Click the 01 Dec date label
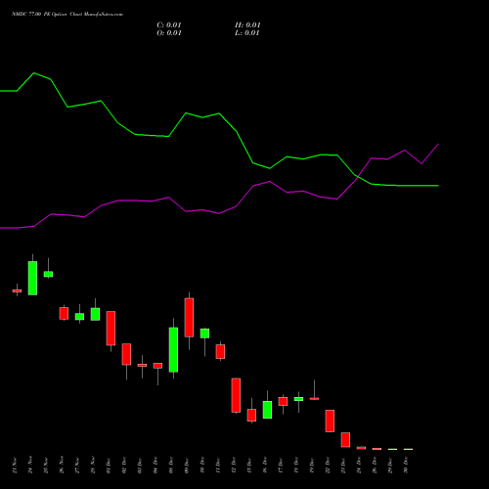The image size is (489, 489). (x=109, y=466)
